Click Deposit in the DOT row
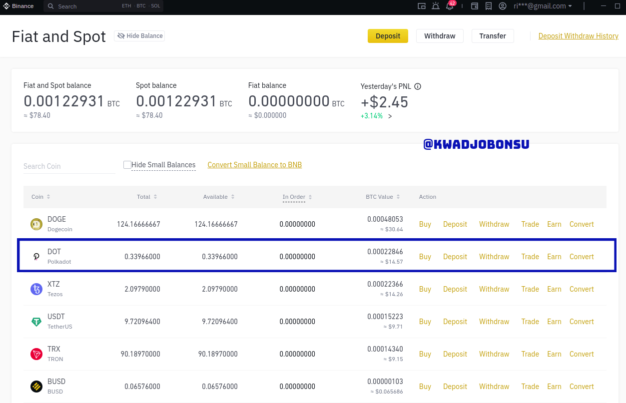Screen dimensions: 626x403 pyautogui.click(x=455, y=257)
